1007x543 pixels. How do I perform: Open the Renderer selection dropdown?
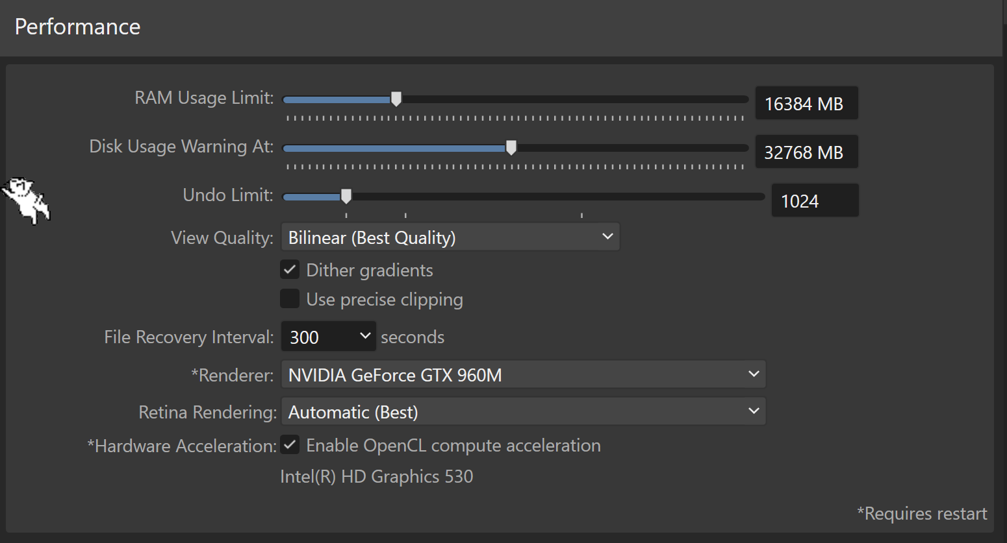(x=523, y=374)
